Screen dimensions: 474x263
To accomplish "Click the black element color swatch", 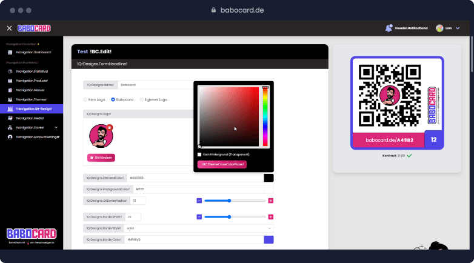I will 269,178.
